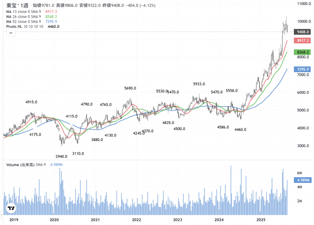Click the 高値9806.0 high value in header

click(67, 6)
